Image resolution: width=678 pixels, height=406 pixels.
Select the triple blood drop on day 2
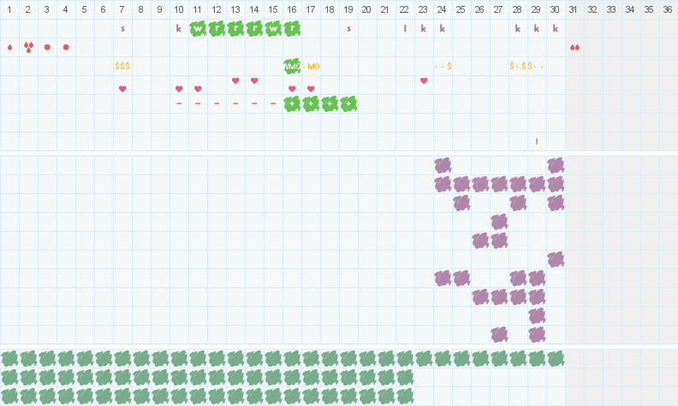pos(28,47)
